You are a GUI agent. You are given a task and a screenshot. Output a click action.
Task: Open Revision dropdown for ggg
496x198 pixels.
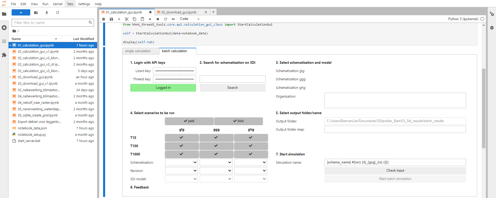216,171
